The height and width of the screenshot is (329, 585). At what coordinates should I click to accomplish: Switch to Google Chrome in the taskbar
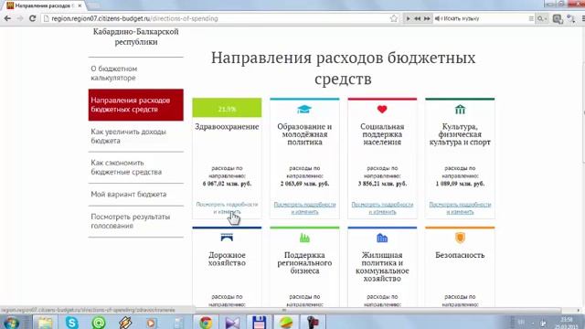click(x=206, y=323)
